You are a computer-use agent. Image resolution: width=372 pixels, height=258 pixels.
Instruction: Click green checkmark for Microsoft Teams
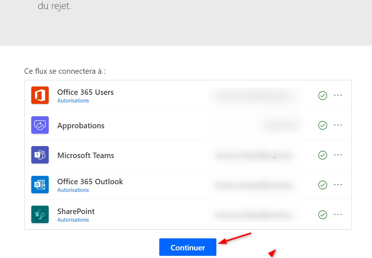[x=323, y=155]
